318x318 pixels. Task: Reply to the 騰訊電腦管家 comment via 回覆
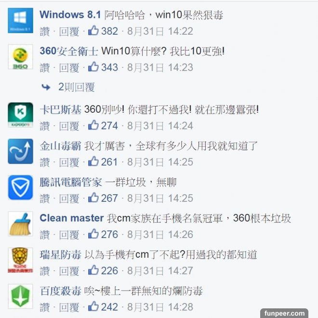click(69, 199)
